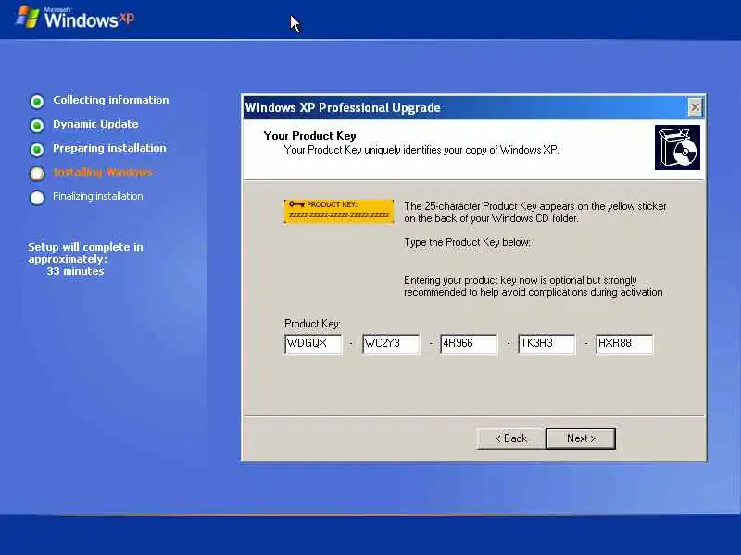Click the Dynamic Update step indicator

click(x=37, y=125)
